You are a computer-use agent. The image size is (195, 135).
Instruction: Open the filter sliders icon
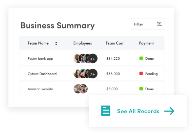coord(159,24)
